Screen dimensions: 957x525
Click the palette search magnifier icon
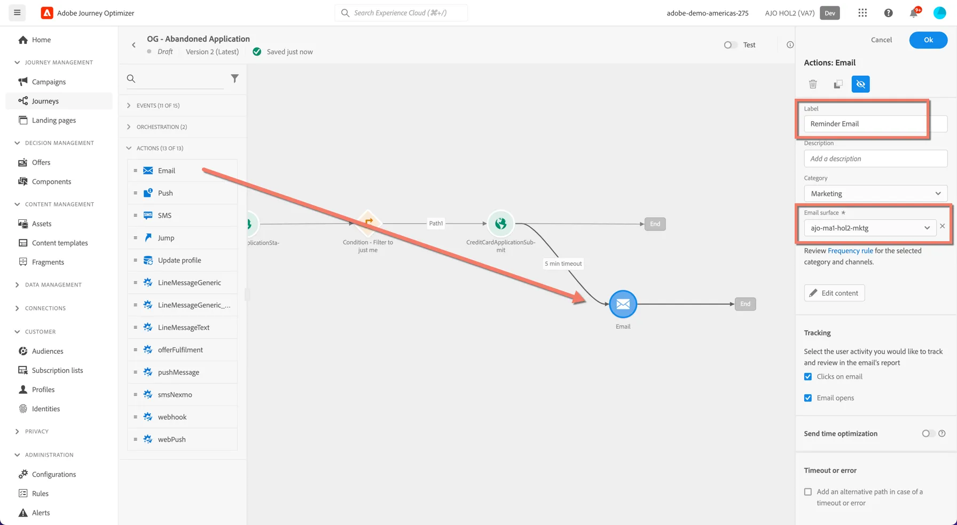[131, 78]
